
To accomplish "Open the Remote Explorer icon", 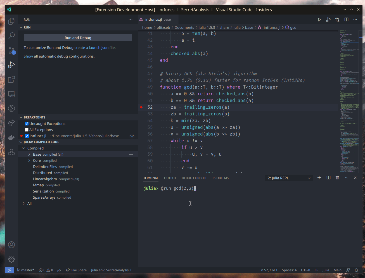I will (x=11, y=94).
